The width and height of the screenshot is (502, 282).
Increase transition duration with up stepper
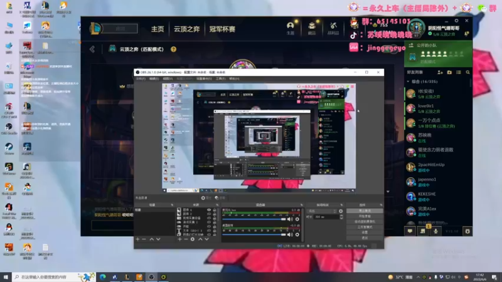coord(341,216)
